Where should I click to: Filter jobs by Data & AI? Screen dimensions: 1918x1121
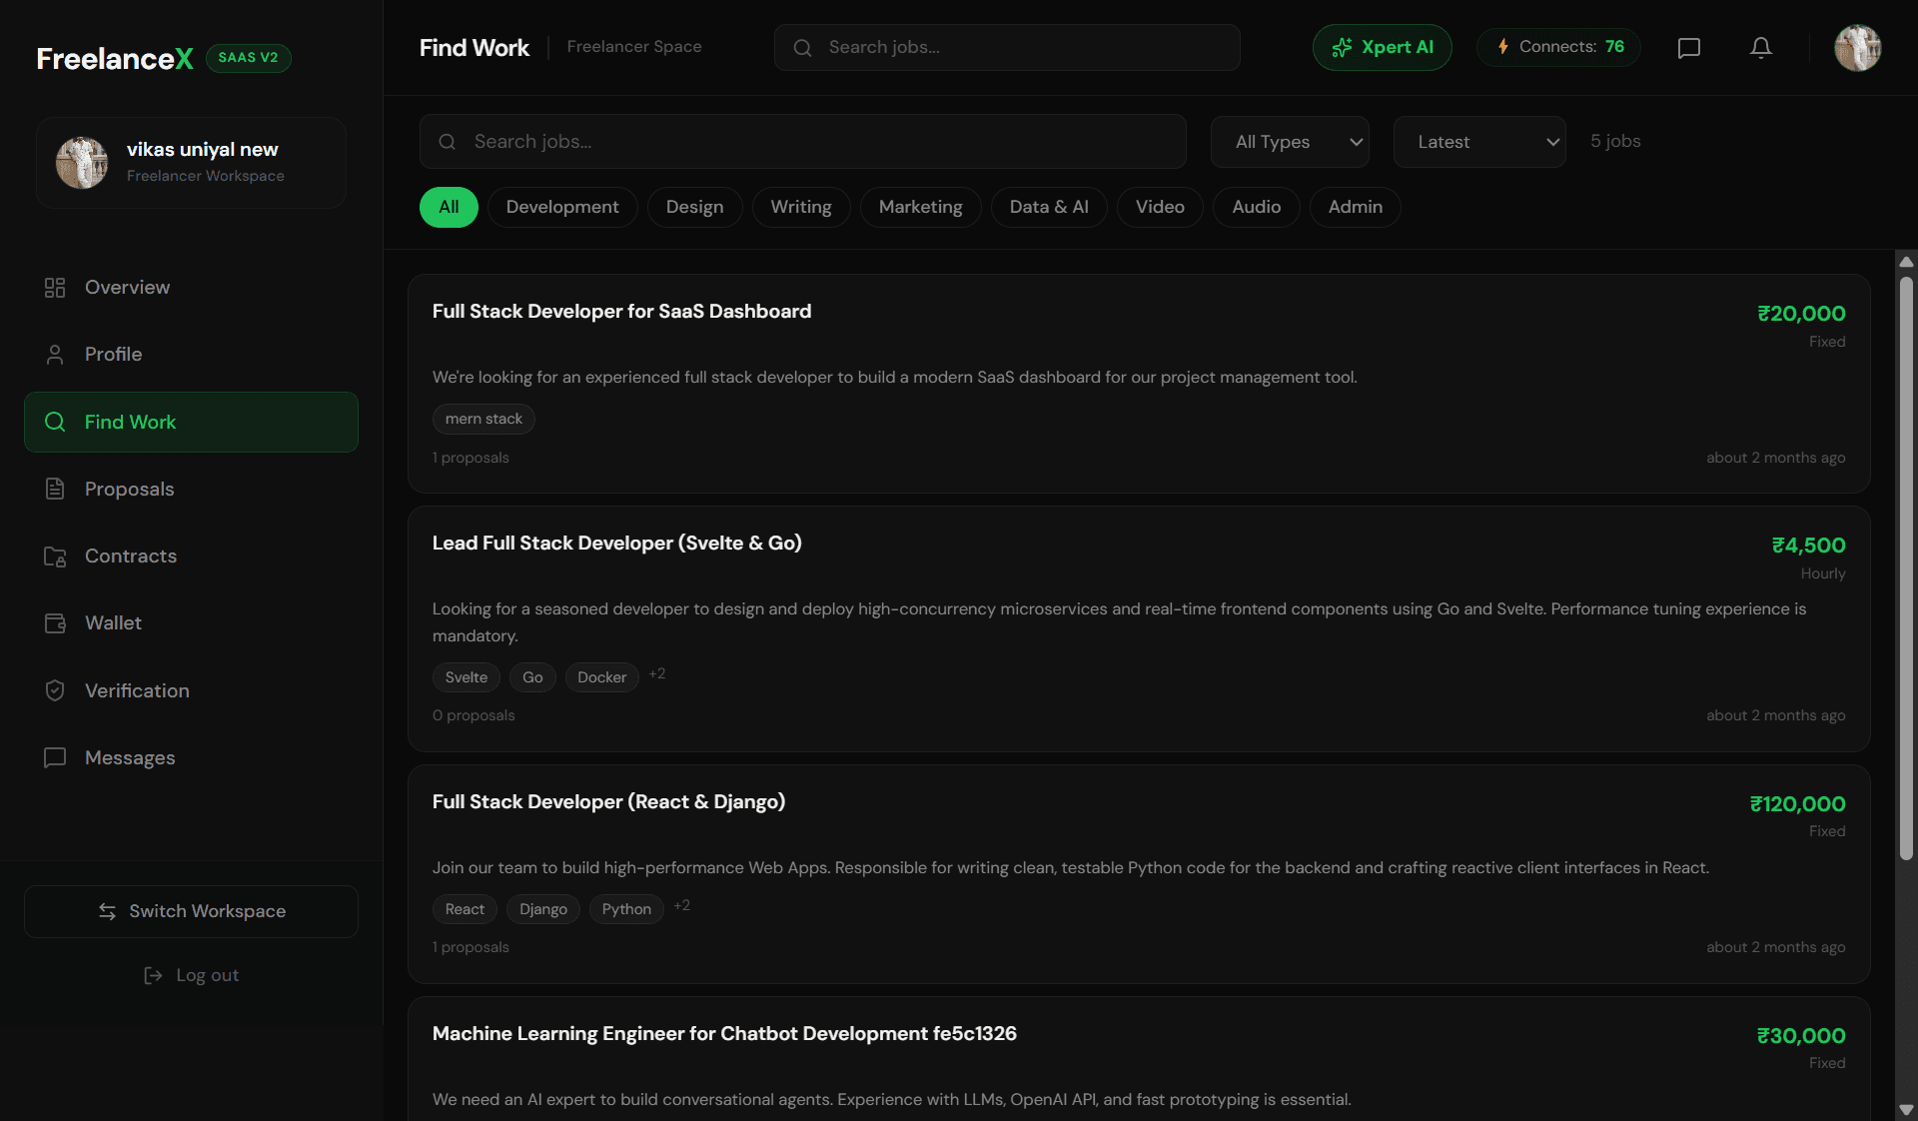(1049, 207)
